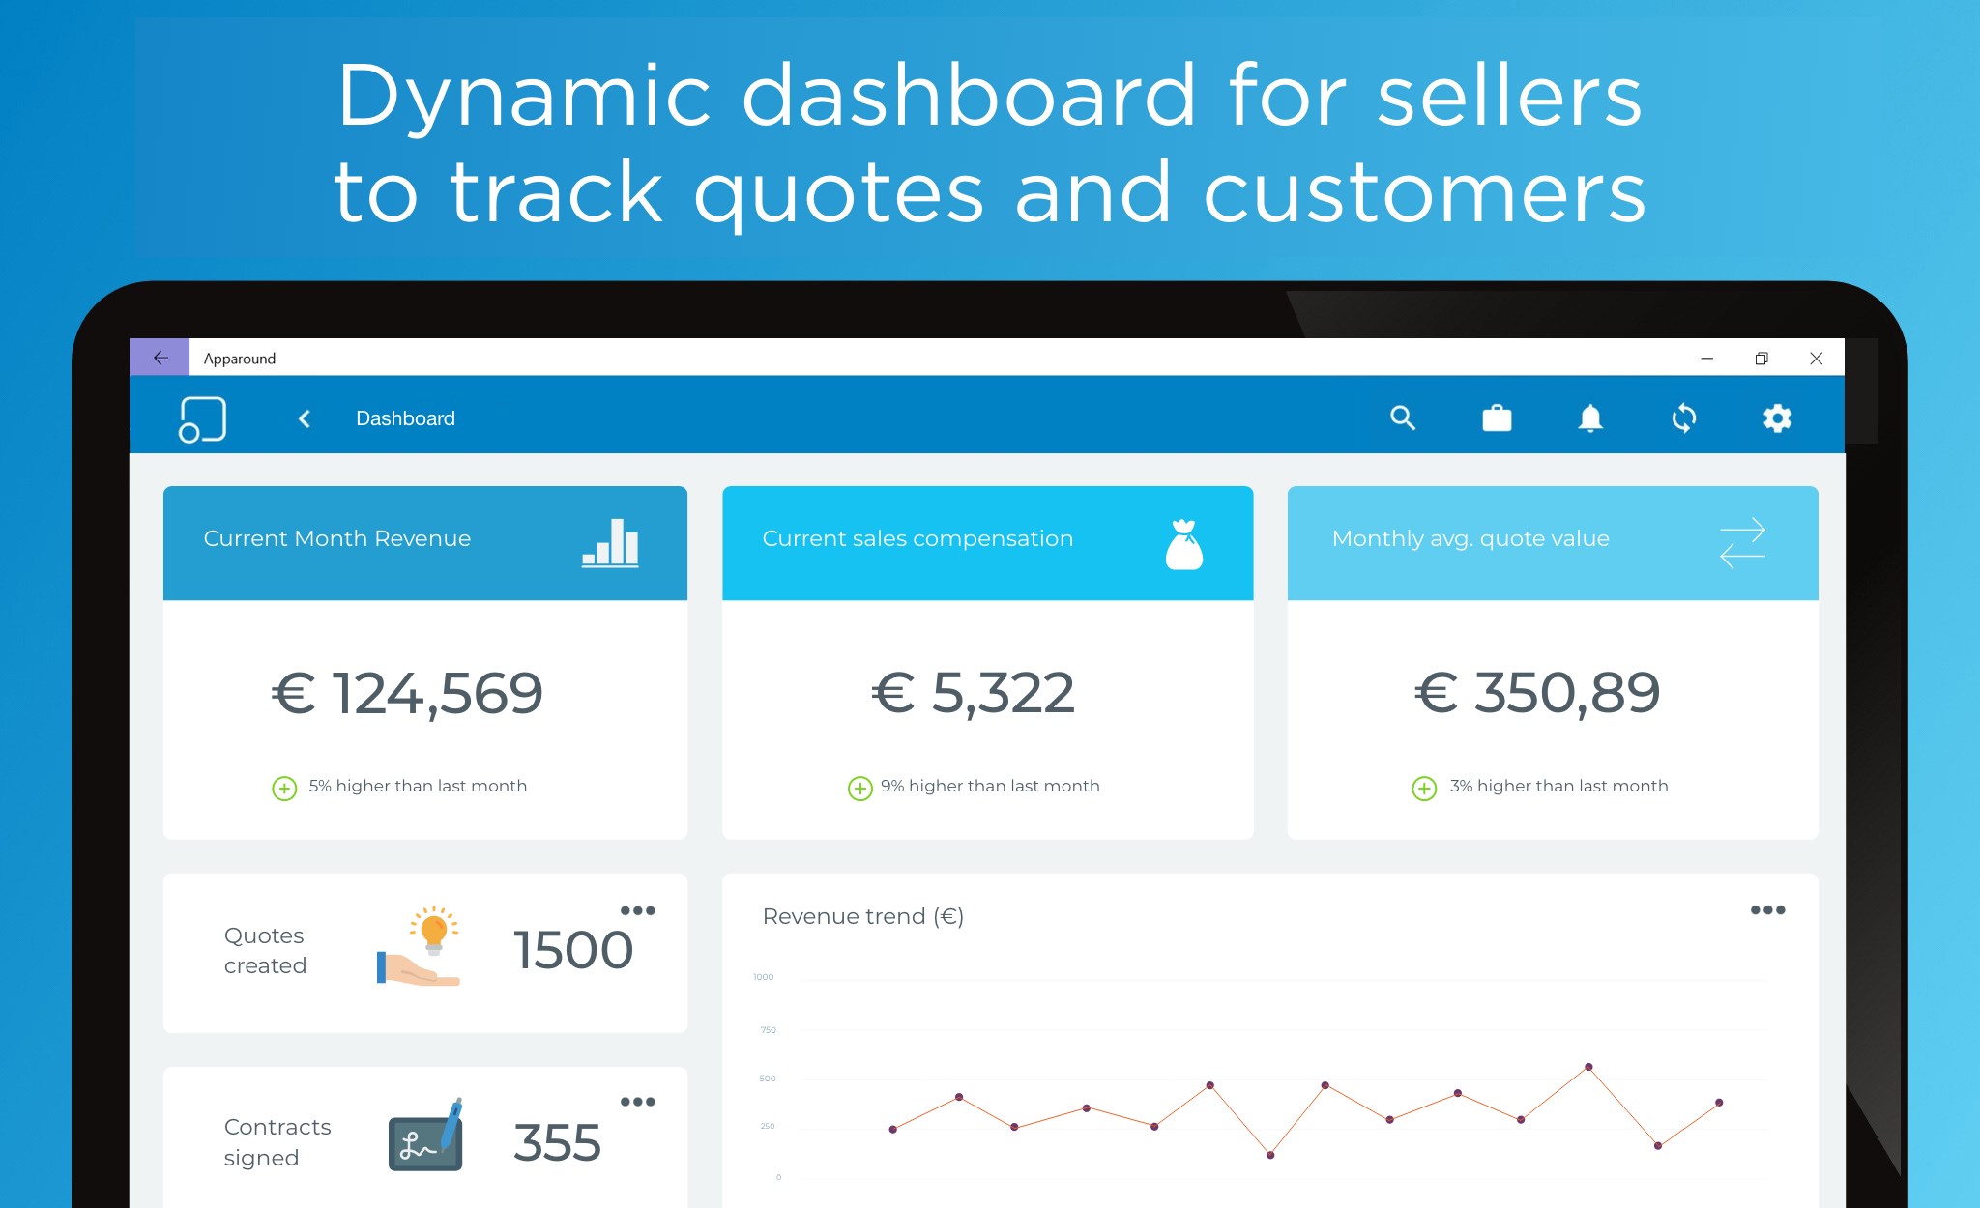Click swap arrows icon on quote value card
Screen dimensions: 1980x1208
click(x=1742, y=543)
